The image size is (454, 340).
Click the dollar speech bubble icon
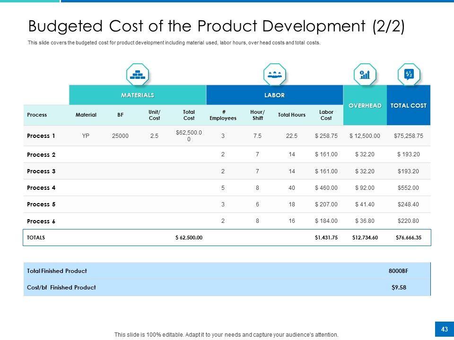pyautogui.click(x=409, y=75)
